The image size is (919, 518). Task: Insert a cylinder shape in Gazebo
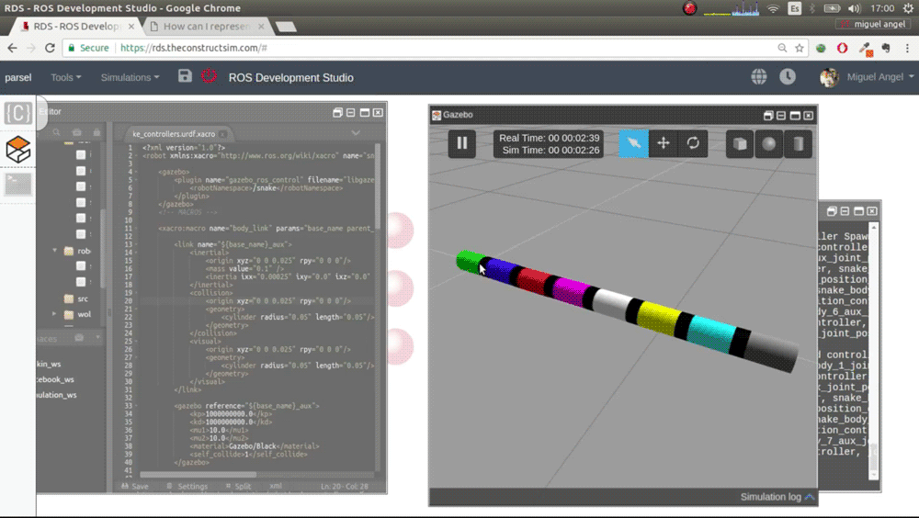[799, 143]
